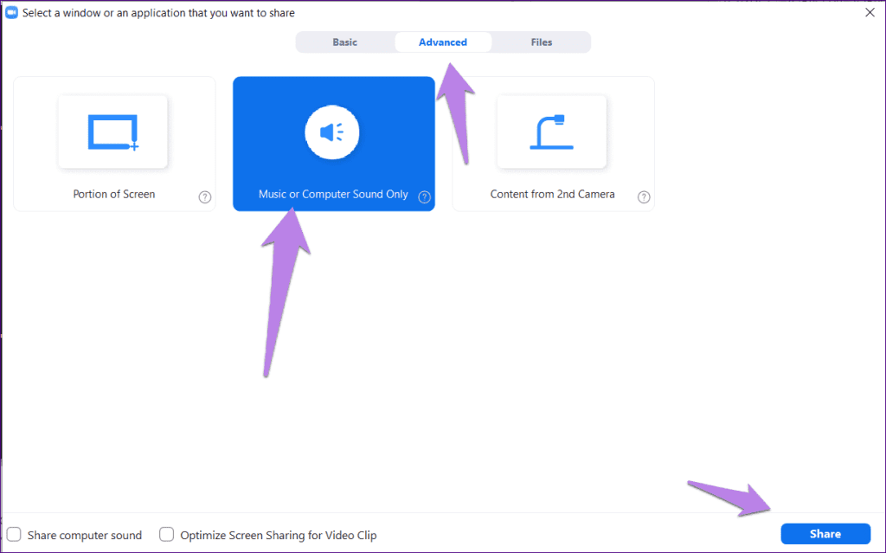Image resolution: width=886 pixels, height=553 pixels.
Task: Close the share selection dialog
Action: click(x=870, y=12)
